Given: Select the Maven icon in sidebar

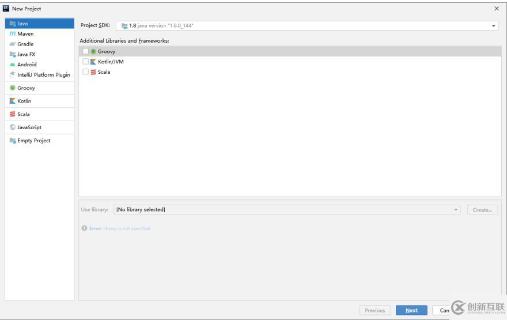Looking at the screenshot, I should pyautogui.click(x=13, y=33).
